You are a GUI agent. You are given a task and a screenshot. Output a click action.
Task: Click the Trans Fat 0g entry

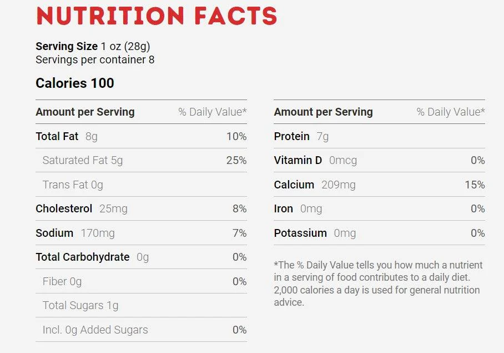73,185
